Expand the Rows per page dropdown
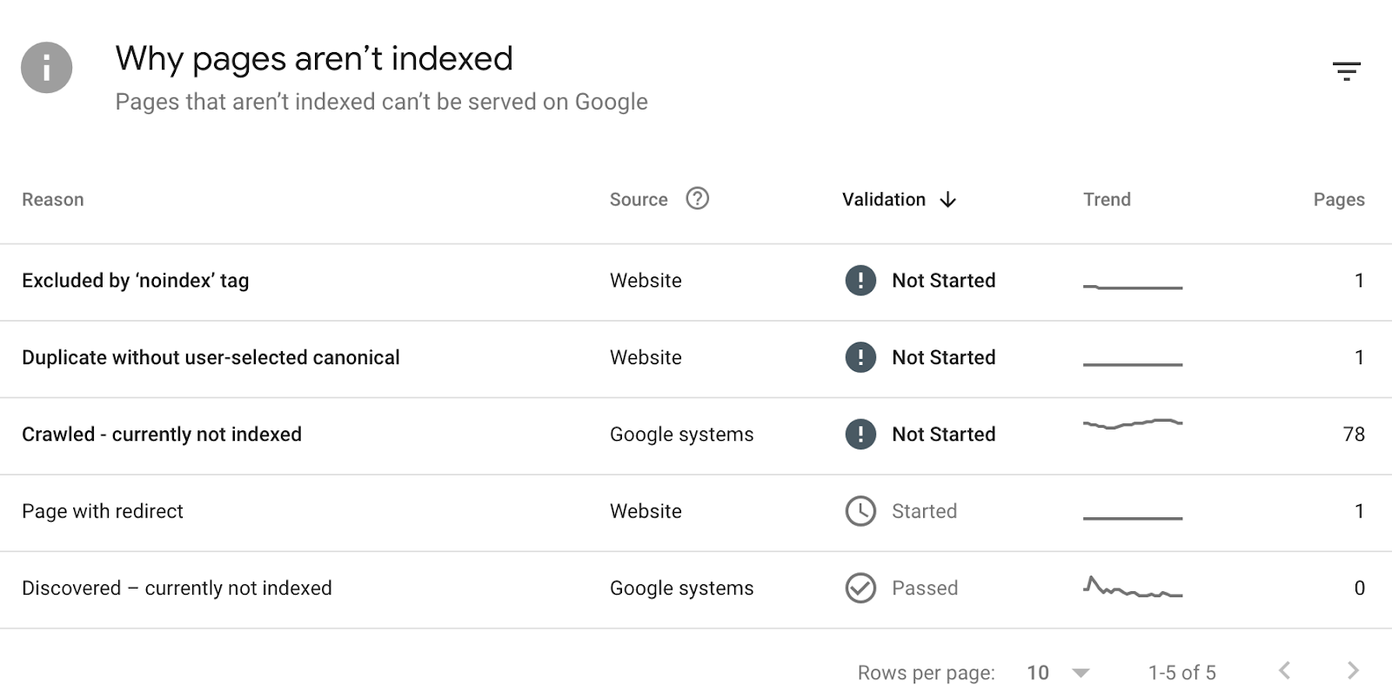Screen dimensions: 1392x699 point(1081,673)
